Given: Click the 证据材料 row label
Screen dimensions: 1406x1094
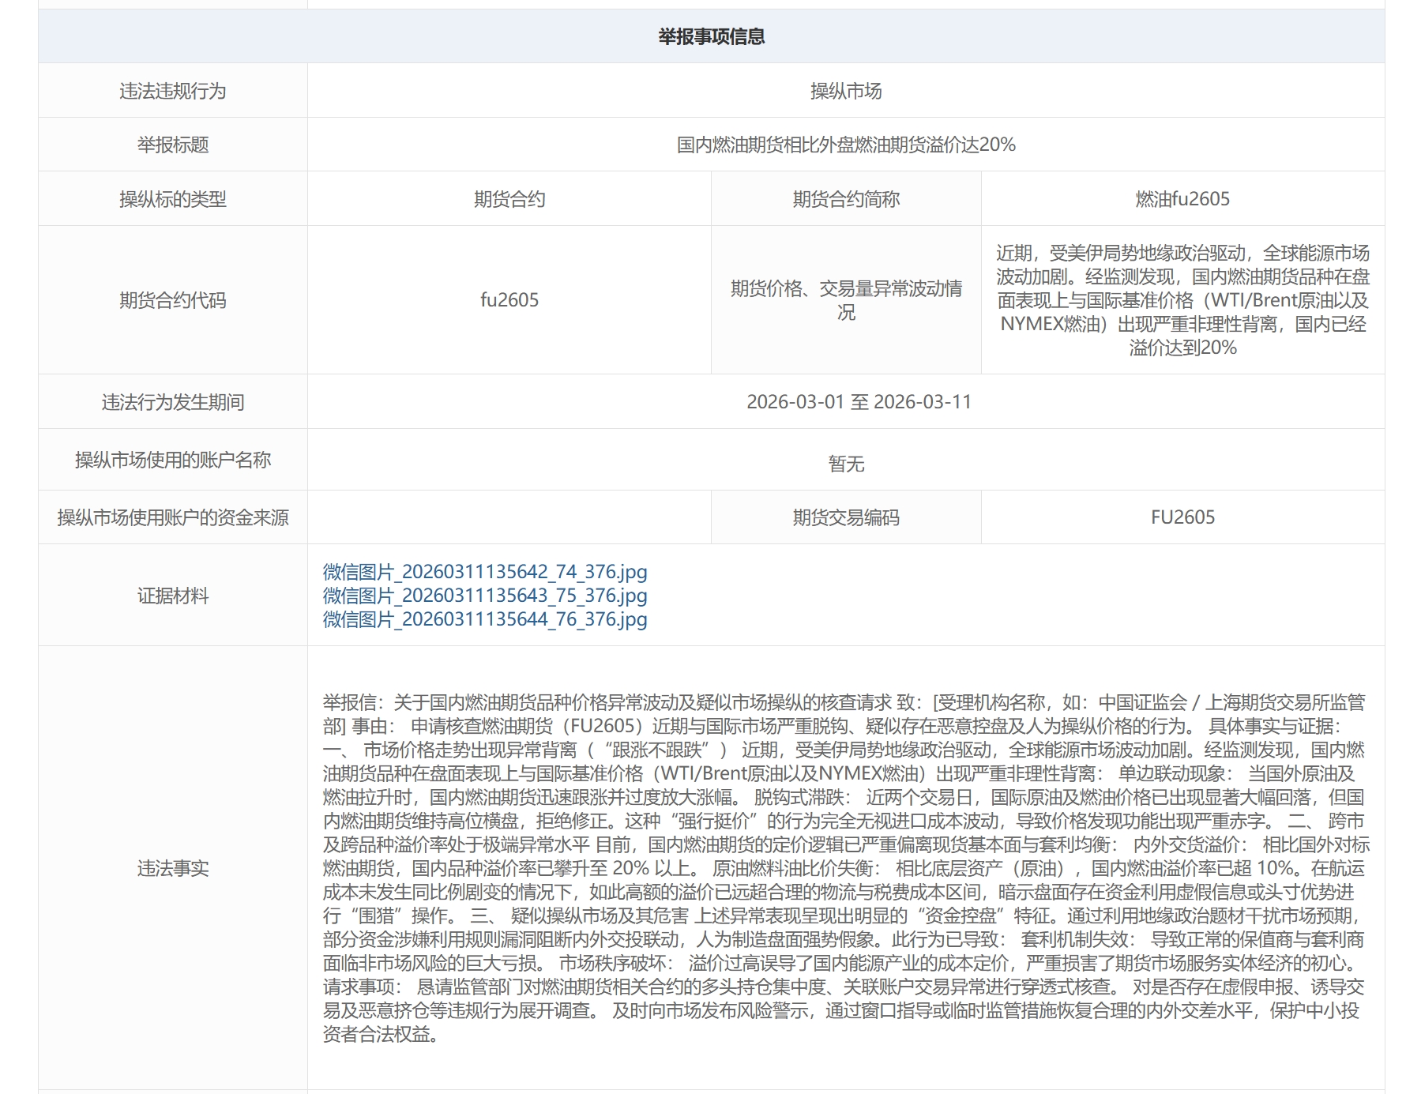Looking at the screenshot, I should 173,596.
